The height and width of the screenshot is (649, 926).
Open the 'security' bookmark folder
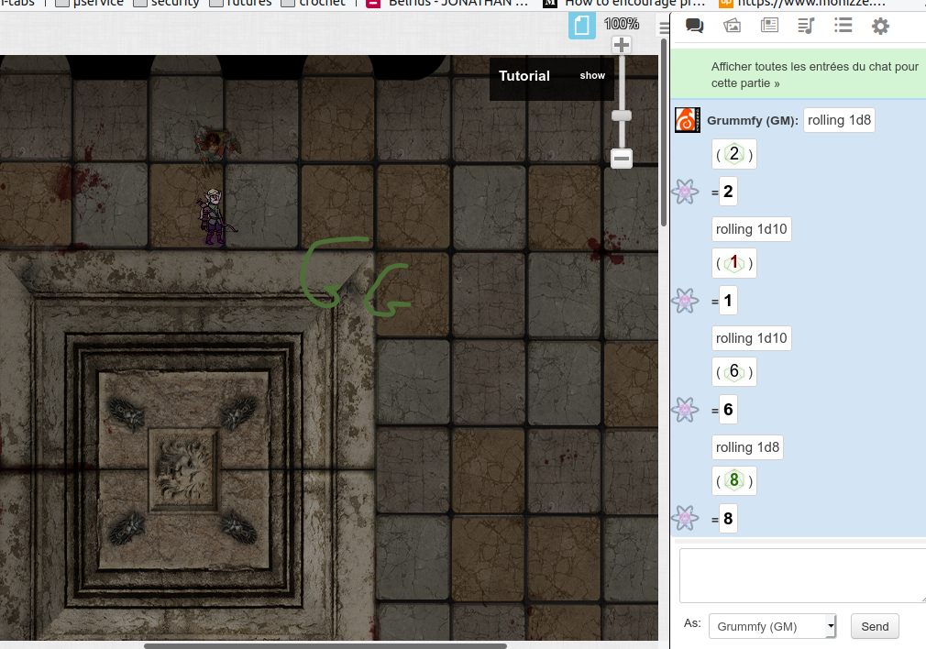pos(167,3)
